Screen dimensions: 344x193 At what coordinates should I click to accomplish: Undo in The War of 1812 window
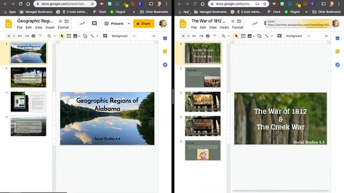[195, 36]
